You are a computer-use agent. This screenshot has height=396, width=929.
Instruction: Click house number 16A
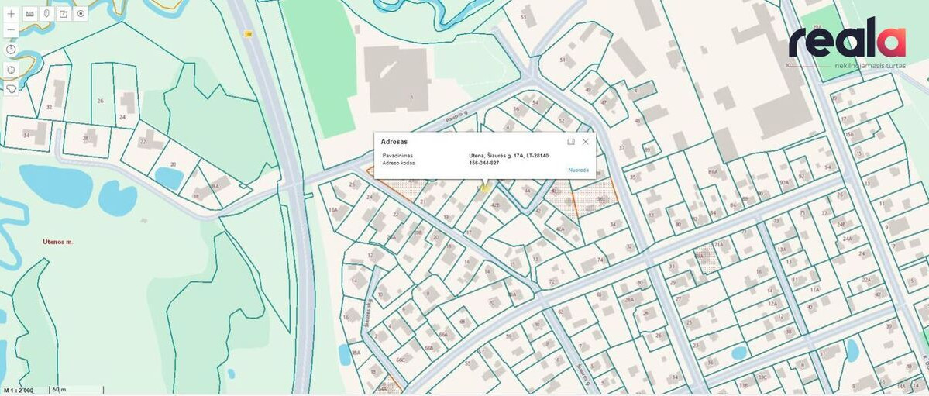tap(333, 209)
